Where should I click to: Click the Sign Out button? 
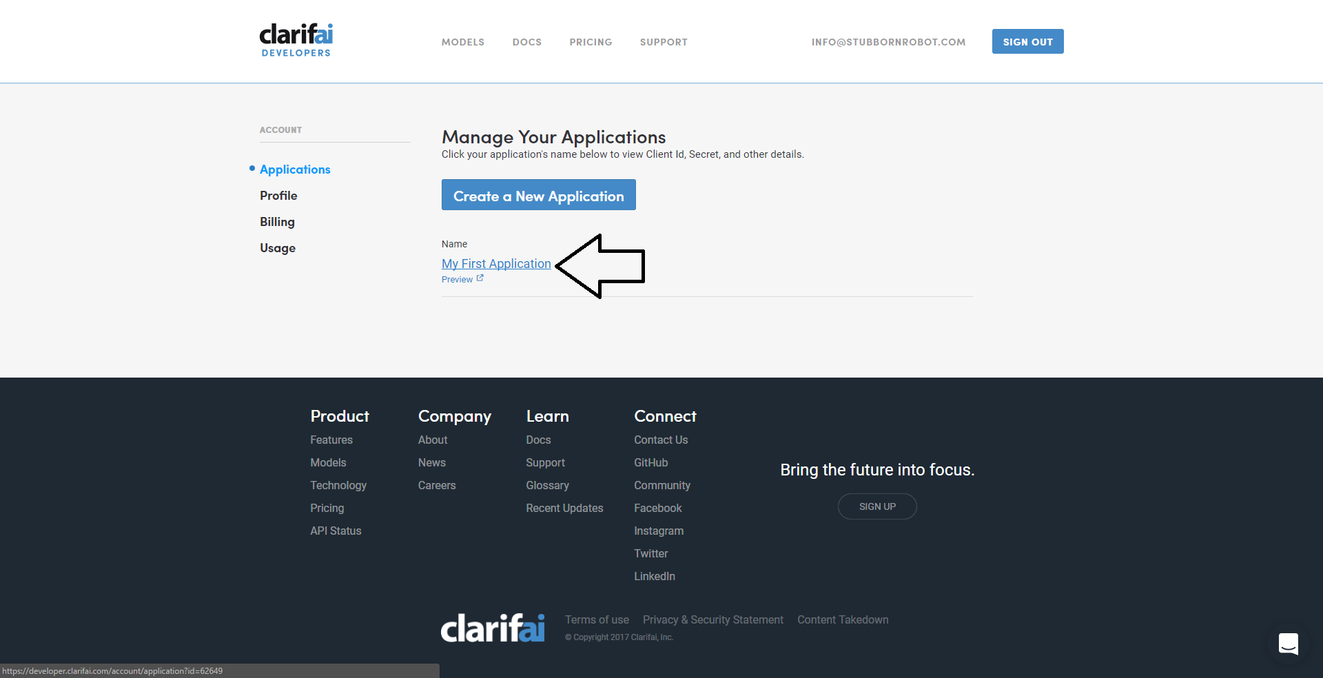[1028, 41]
